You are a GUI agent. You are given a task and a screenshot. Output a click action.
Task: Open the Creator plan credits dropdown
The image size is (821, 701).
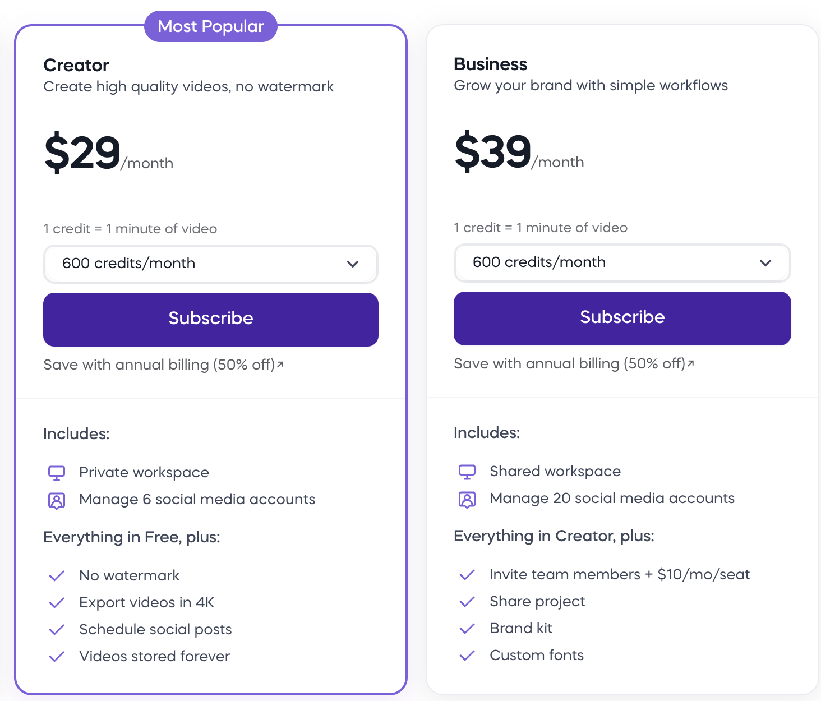coord(210,264)
